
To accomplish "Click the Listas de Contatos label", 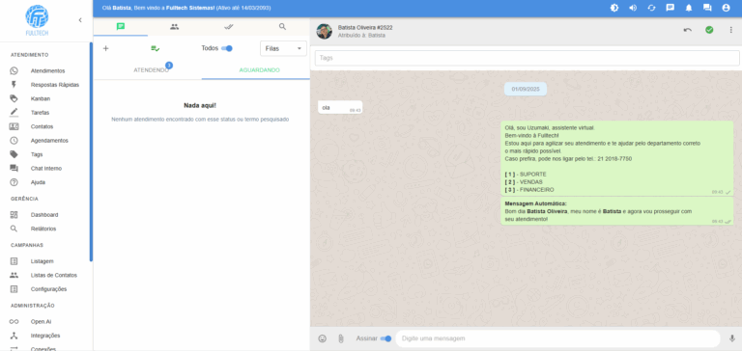I will click(54, 275).
